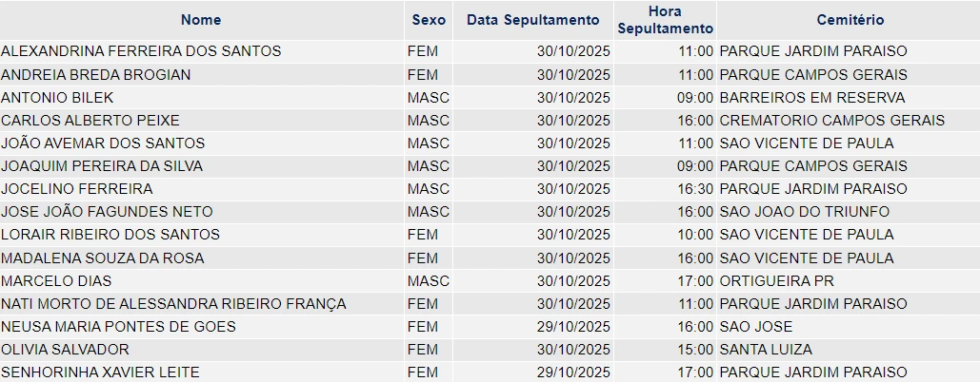Viewport: 980px width, 382px height.
Task: Click the 16:30 burial time cell
Action: 694,188
